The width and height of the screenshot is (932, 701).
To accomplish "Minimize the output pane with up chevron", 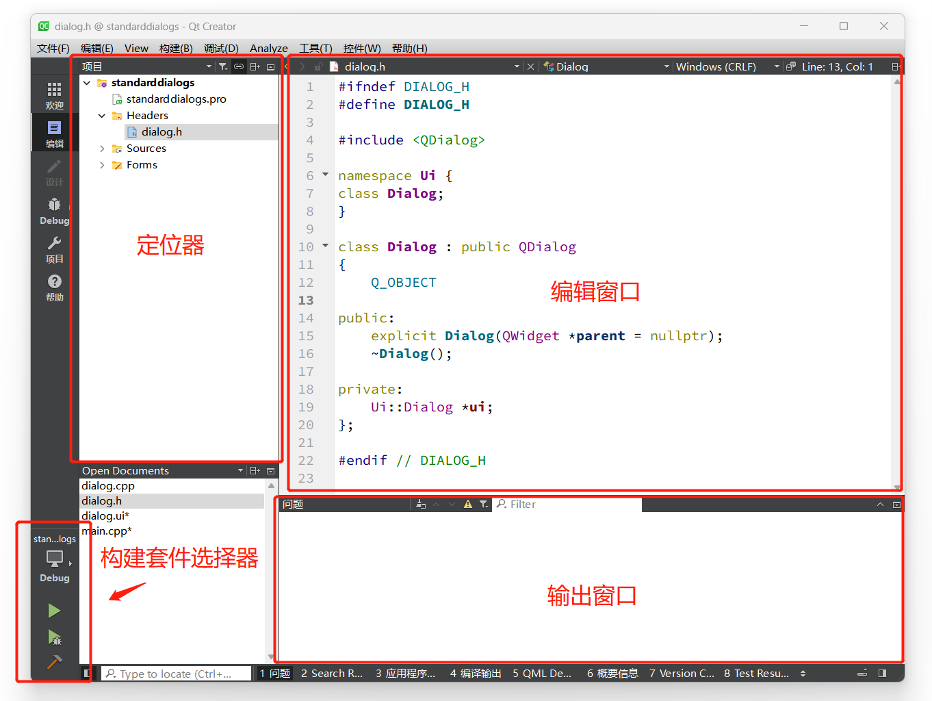I will [x=880, y=505].
